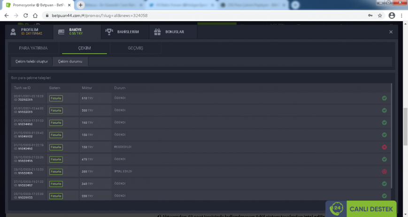408x217 pixels.
Task: Click the address bar URL betpuan44.com
Action: [100, 15]
